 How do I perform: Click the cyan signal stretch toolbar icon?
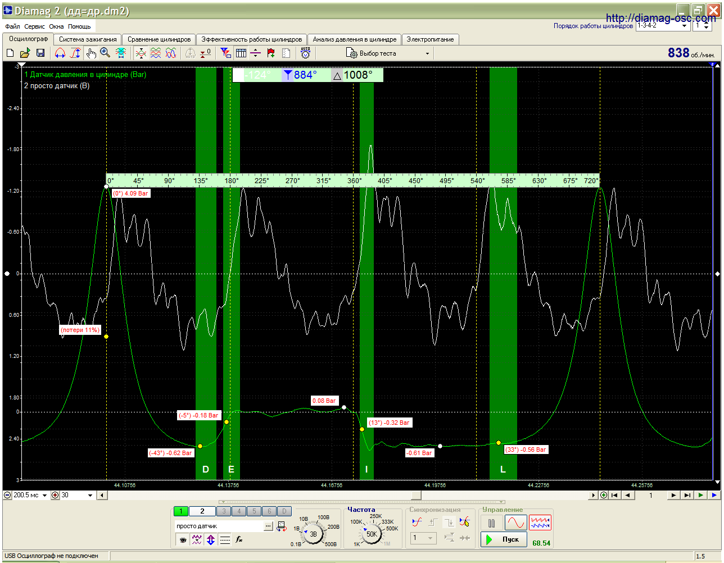tap(120, 53)
